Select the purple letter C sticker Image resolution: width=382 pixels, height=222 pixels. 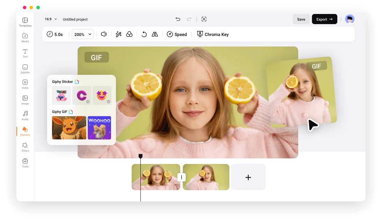coord(82,95)
